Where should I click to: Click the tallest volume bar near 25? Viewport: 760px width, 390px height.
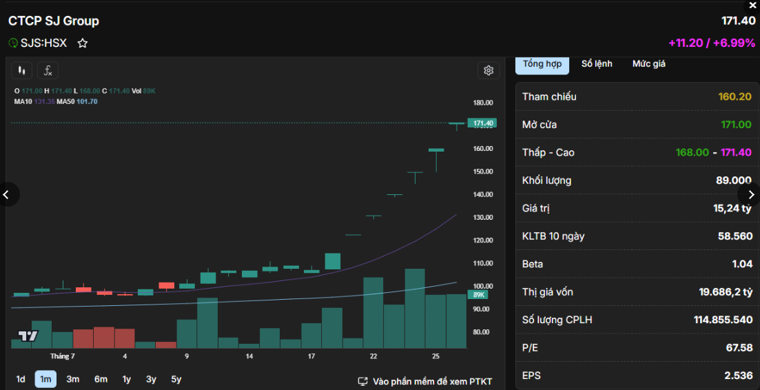pyautogui.click(x=415, y=308)
